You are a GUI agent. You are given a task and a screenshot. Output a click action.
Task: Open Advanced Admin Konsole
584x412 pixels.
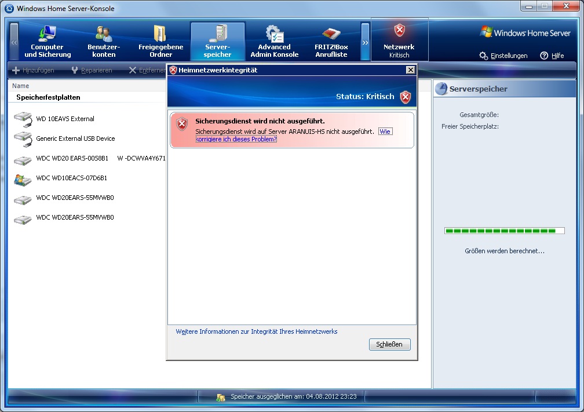[274, 42]
